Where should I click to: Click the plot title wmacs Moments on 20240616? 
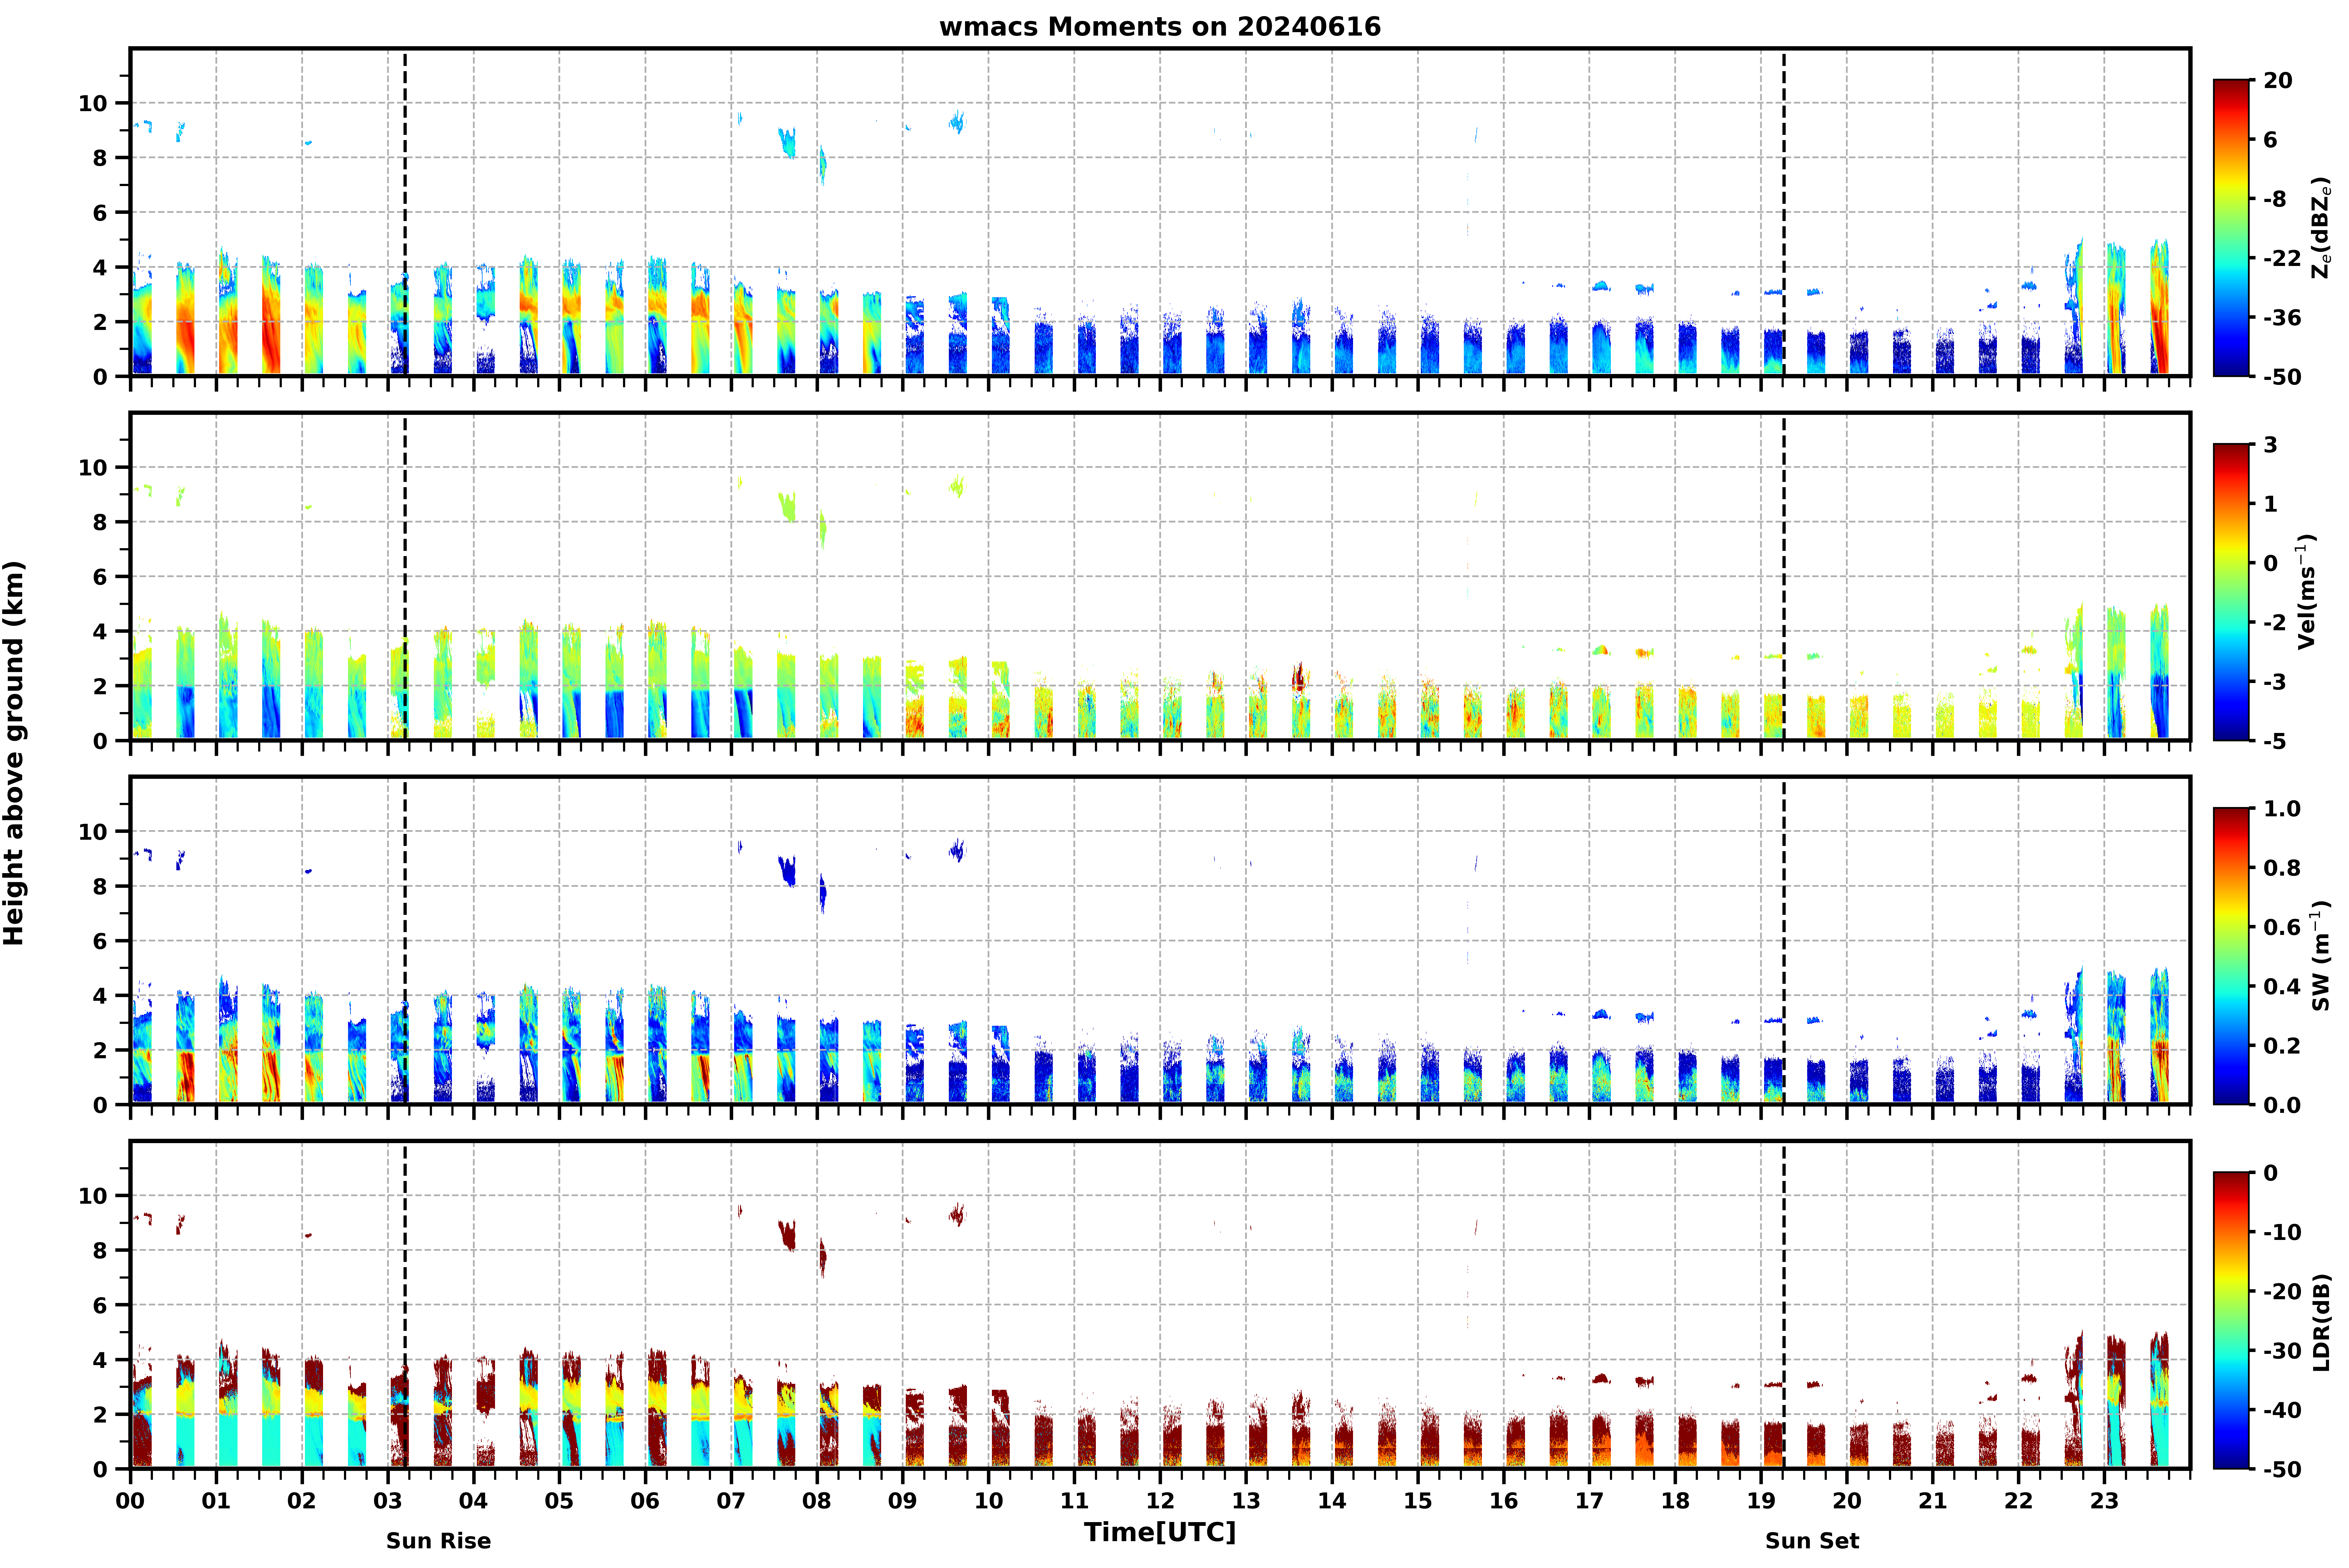point(1160,27)
